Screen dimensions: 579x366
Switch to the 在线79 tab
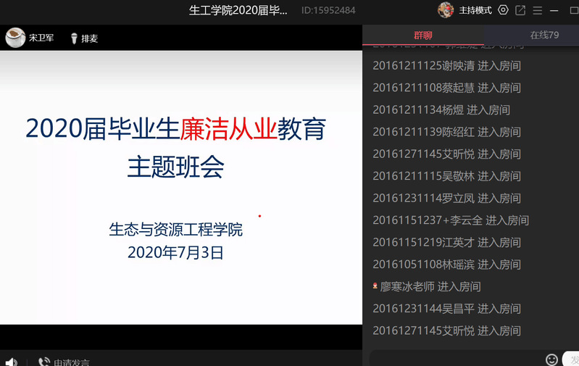click(544, 35)
